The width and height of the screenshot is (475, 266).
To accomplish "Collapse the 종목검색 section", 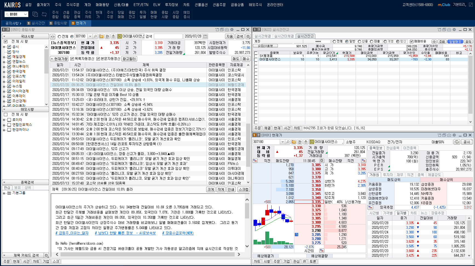I will 4,182.
